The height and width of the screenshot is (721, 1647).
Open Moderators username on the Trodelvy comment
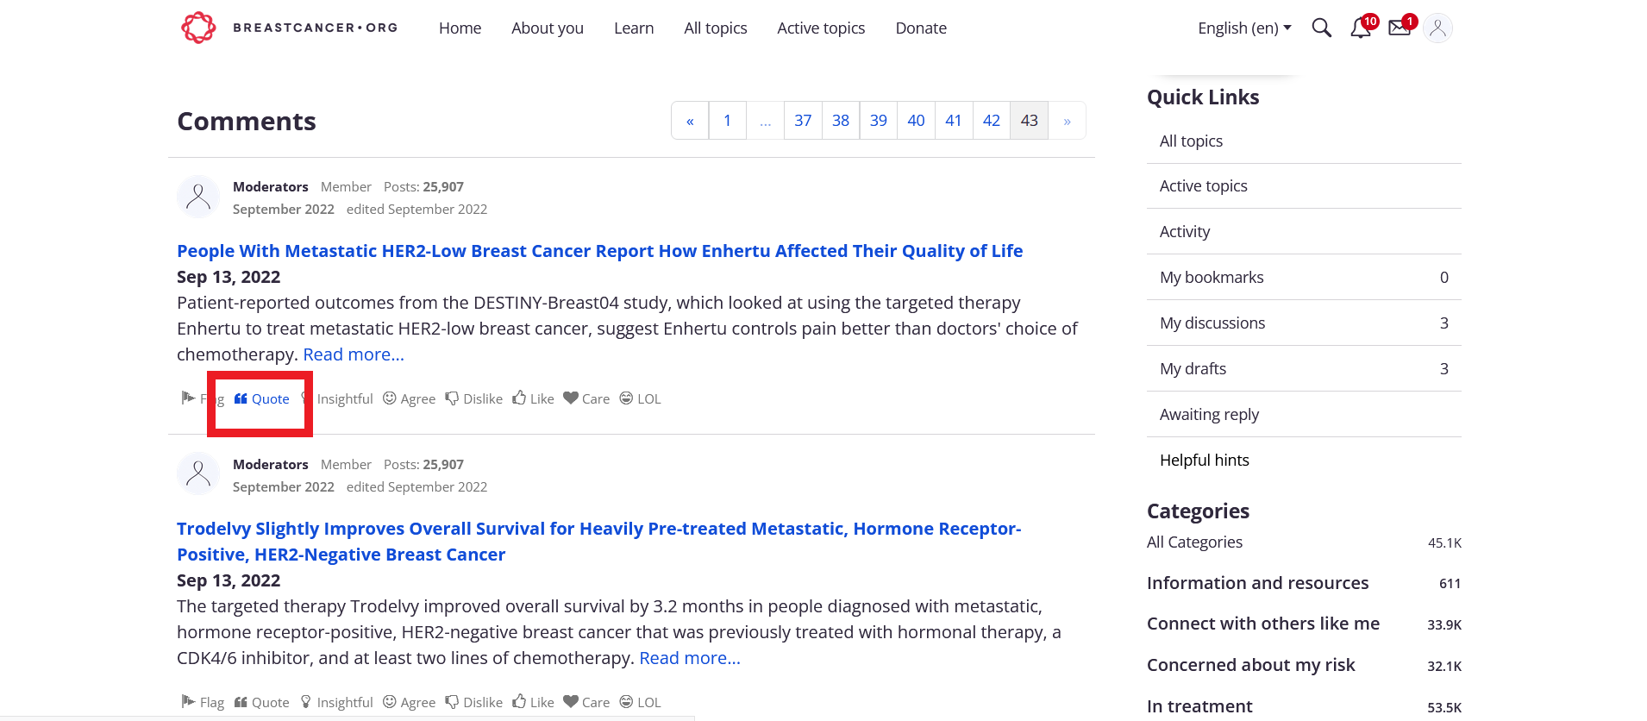(271, 464)
